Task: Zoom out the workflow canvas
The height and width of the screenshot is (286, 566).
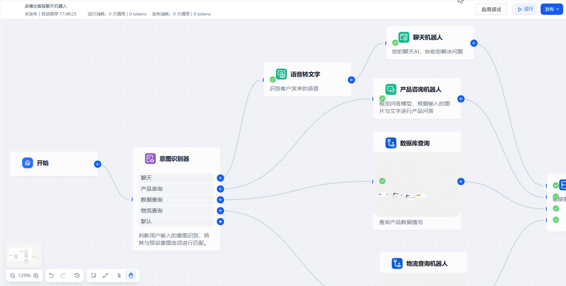Action: [x=13, y=276]
